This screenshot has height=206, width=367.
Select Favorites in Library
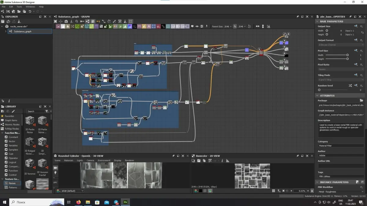click(9, 116)
